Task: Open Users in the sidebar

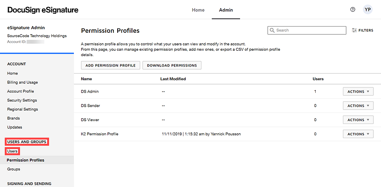Action: tap(12, 151)
